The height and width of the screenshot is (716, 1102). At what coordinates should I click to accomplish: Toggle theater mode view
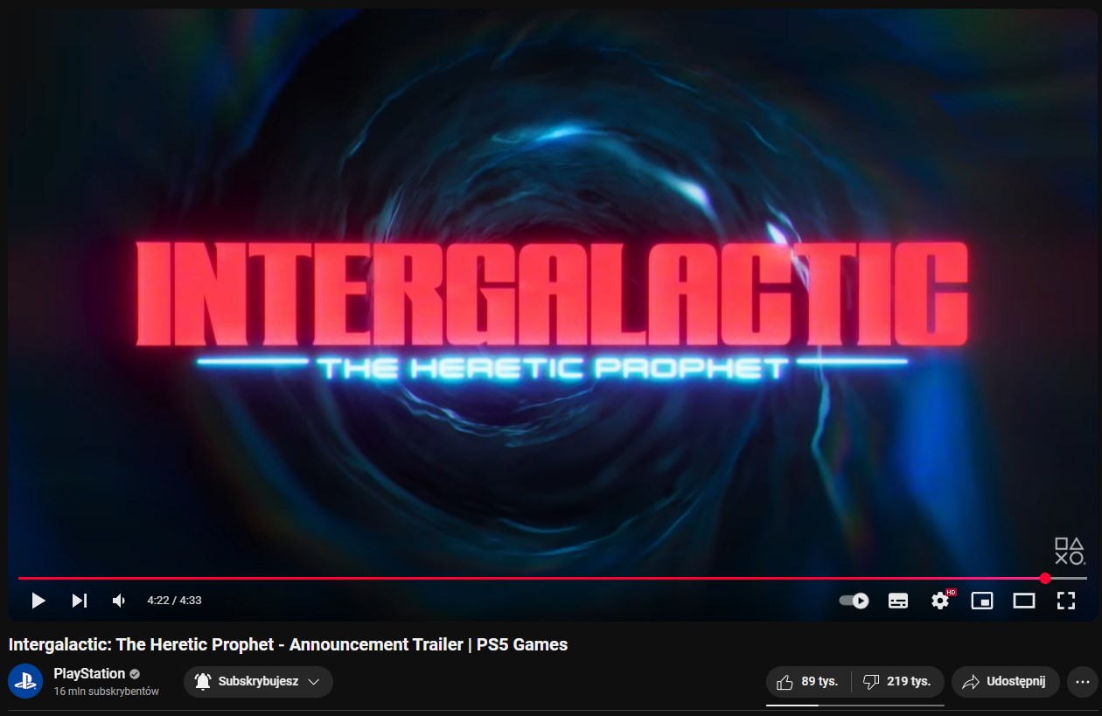pos(1023,601)
